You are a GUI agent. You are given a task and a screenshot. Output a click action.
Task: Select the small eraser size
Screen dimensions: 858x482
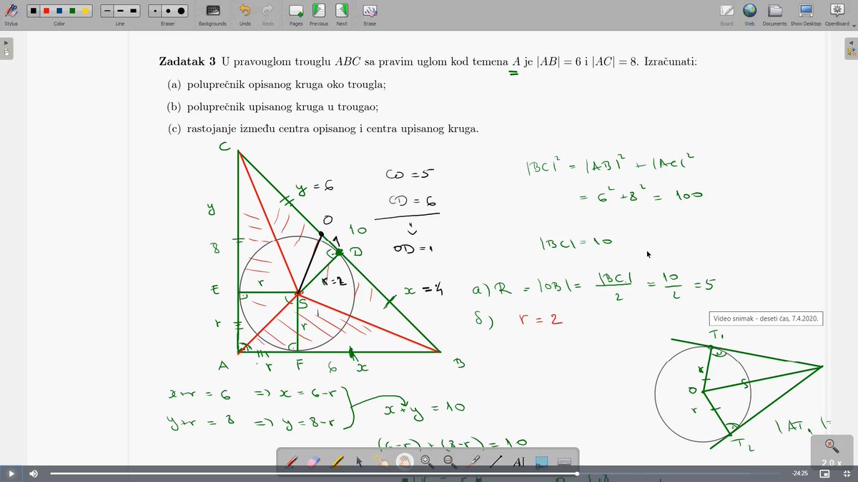(x=156, y=11)
